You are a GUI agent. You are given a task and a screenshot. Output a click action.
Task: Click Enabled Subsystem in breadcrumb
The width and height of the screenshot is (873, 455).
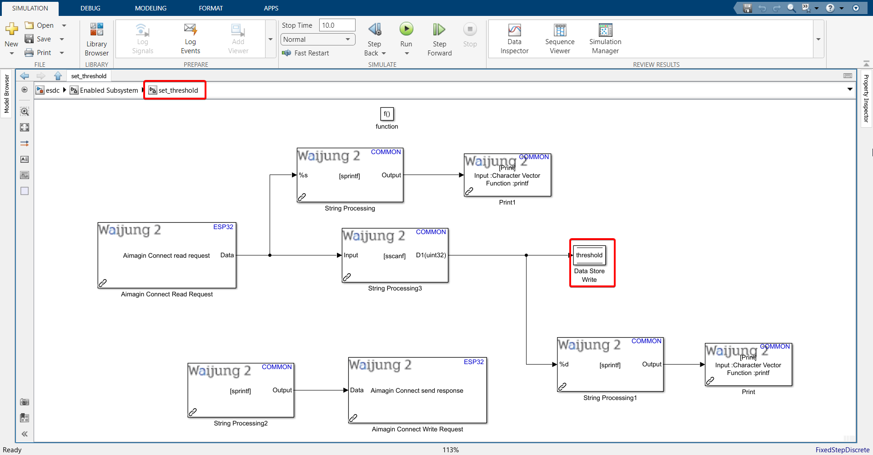(108, 90)
